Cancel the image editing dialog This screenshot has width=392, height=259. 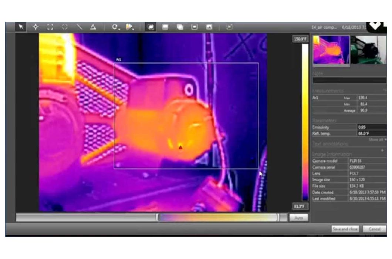coord(374,229)
